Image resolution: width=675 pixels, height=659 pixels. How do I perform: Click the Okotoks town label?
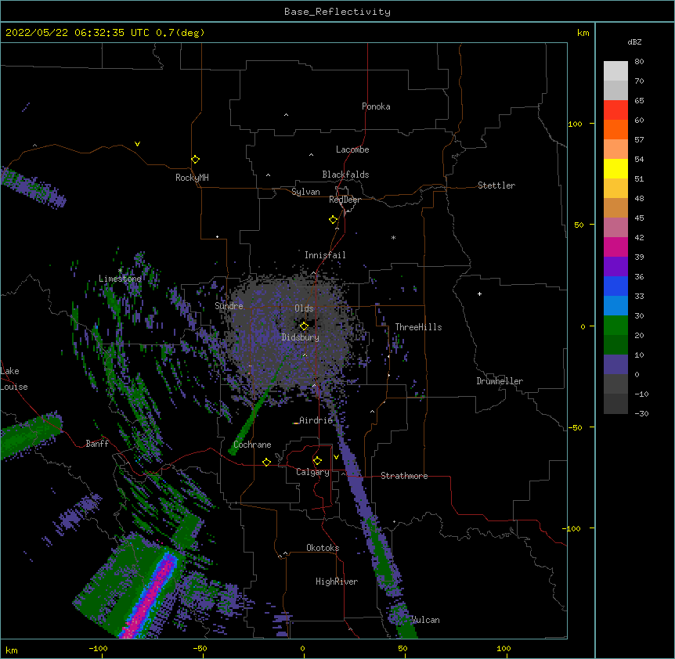323,548
